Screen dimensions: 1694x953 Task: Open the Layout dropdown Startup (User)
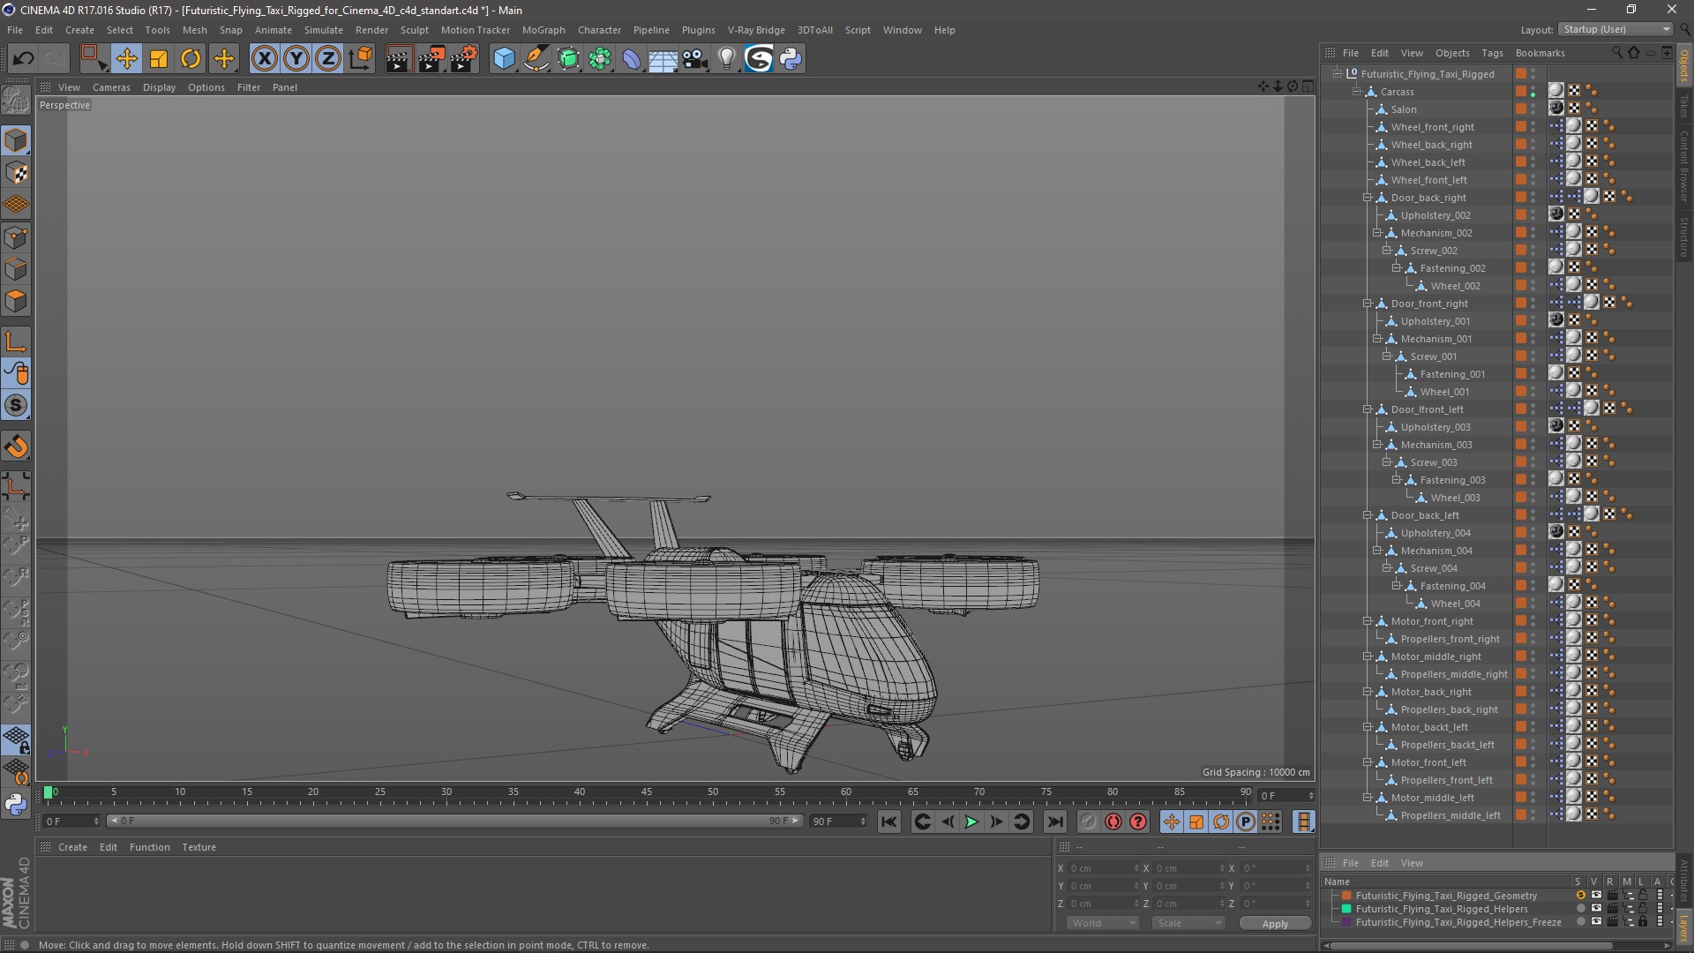pyautogui.click(x=1615, y=29)
